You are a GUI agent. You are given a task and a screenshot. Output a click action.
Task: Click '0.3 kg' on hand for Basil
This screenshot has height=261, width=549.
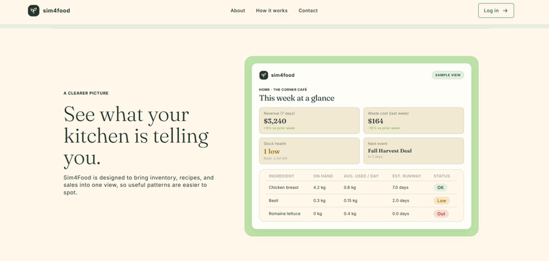coord(319,201)
